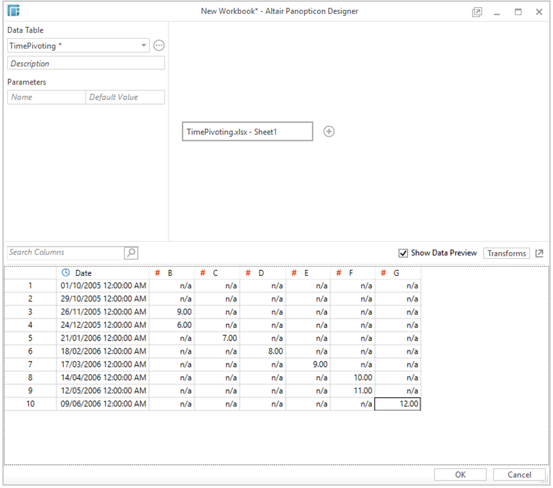This screenshot has height=488, width=553.
Task: Click the numeric hash icon for column B
Action: [x=157, y=273]
